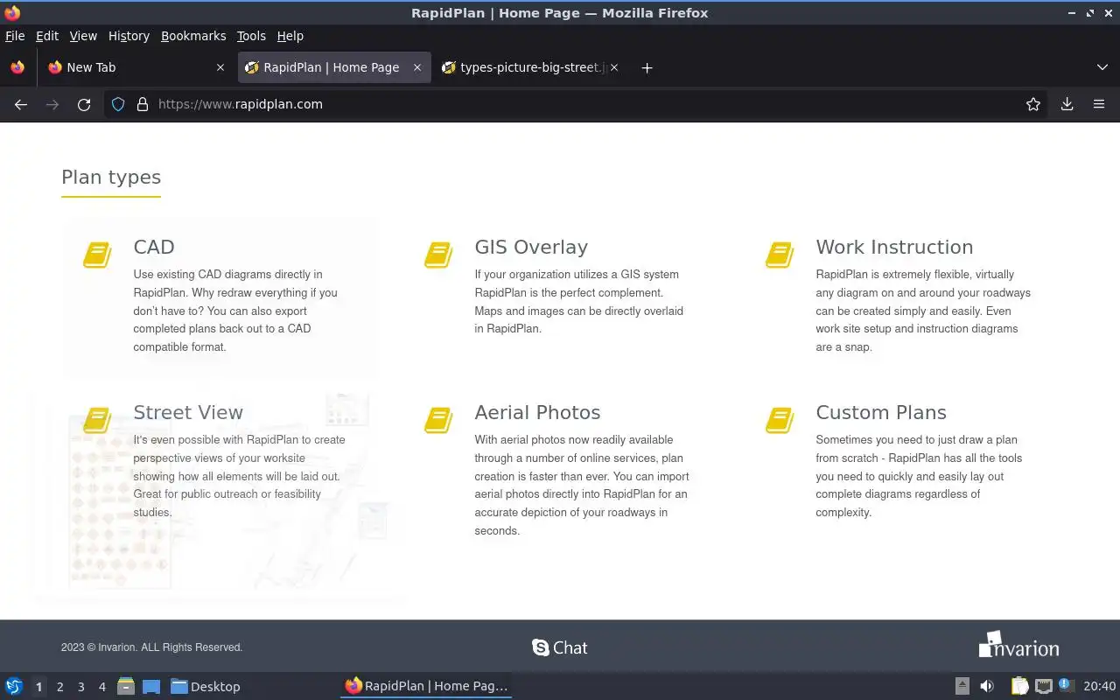
Task: Open the Edit menu
Action: click(x=47, y=36)
